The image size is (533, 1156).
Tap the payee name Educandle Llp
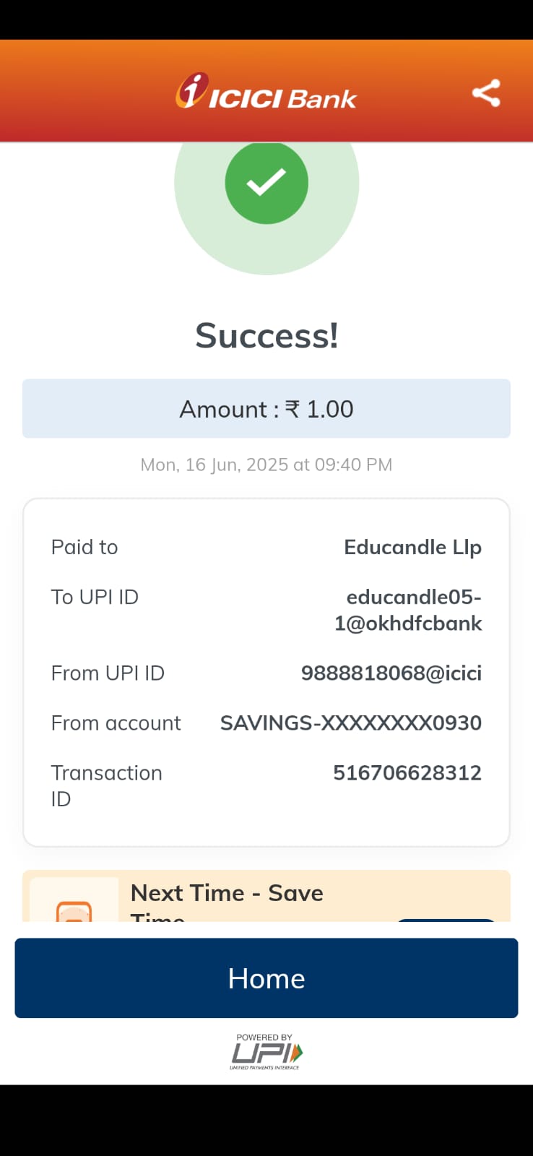[412, 548]
